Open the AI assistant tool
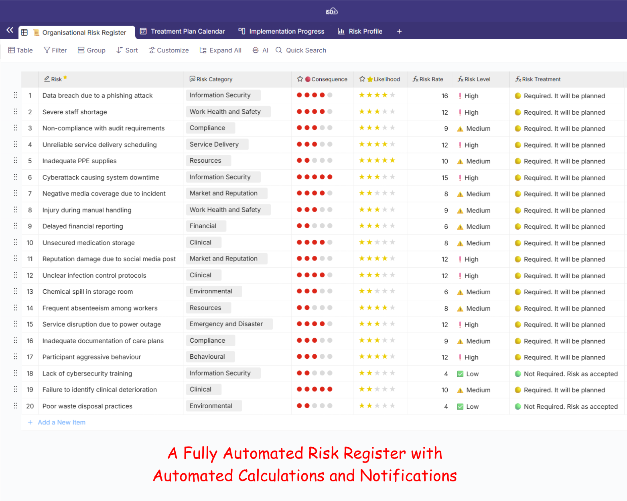 click(x=260, y=50)
